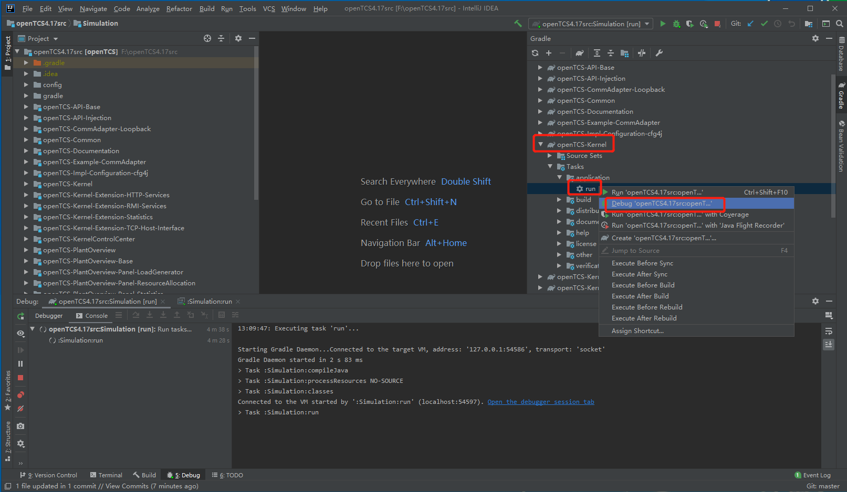Select Debug 'openTCS4.17src:openT...' context item
The image size is (847, 492).
(696, 204)
